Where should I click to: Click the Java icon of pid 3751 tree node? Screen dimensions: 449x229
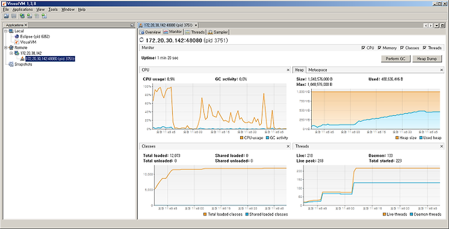coord(22,58)
